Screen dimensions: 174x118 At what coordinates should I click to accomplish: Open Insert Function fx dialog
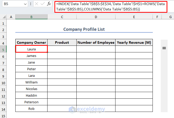point(49,4)
